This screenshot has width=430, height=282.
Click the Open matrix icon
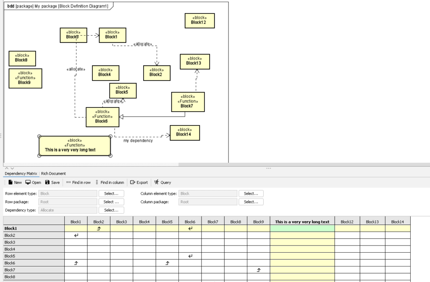tap(31, 182)
